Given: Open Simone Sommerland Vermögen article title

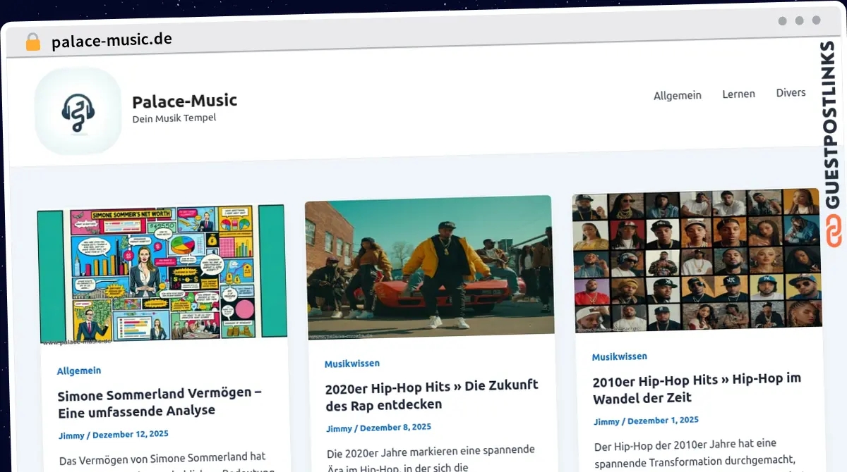Looking at the screenshot, I should coord(160,402).
